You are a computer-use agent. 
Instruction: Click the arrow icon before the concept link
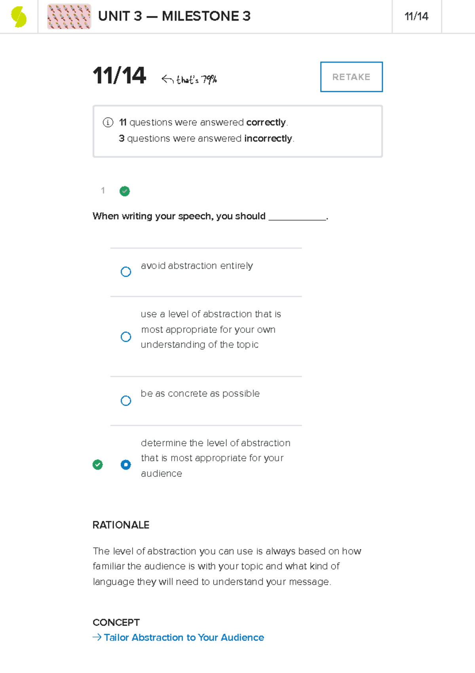[96, 637]
